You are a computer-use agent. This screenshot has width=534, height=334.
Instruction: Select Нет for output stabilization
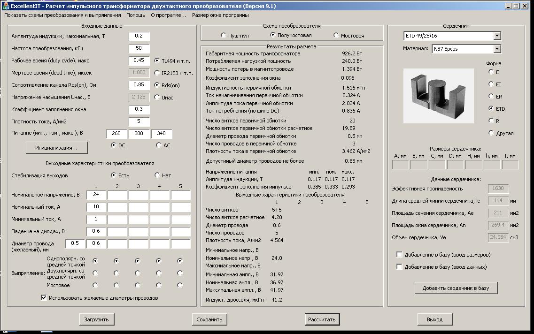tap(157, 175)
